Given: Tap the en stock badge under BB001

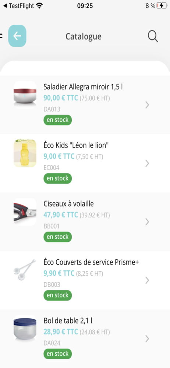Looking at the screenshot, I should coord(57,237).
